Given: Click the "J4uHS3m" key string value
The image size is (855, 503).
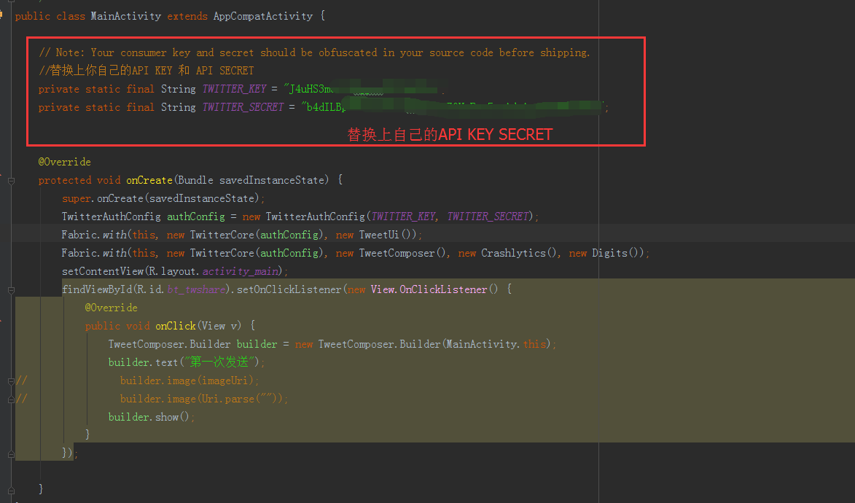Looking at the screenshot, I should 308,89.
